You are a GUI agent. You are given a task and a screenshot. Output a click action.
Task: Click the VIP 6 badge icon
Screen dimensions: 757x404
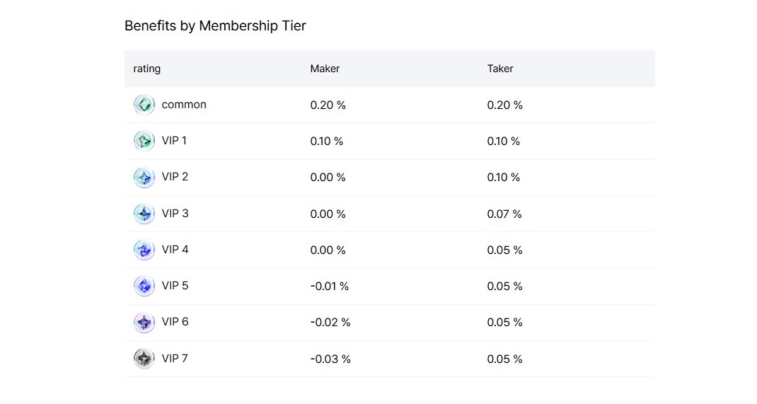[x=144, y=323]
